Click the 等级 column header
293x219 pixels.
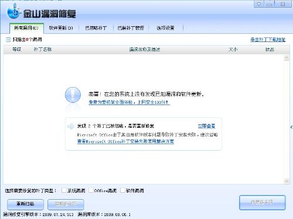point(17,50)
